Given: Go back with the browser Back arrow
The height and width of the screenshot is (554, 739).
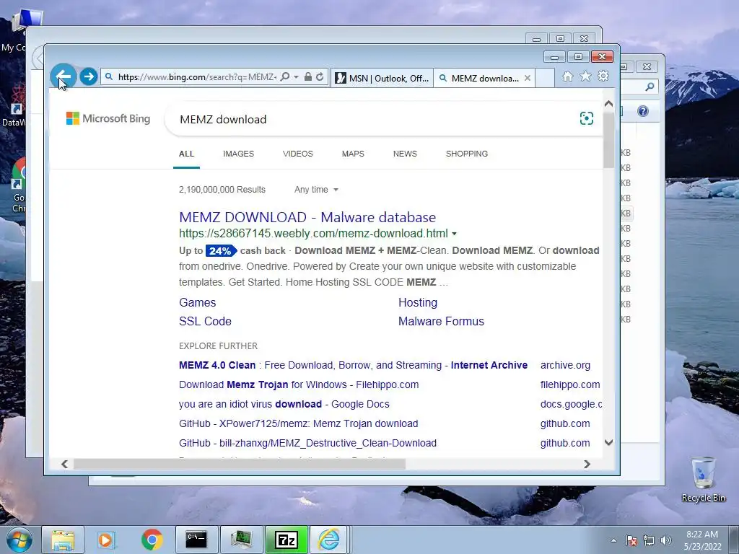Looking at the screenshot, I should point(64,76).
